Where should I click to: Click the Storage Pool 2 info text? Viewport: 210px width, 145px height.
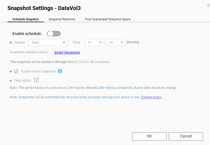pyautogui.click(x=60, y=62)
